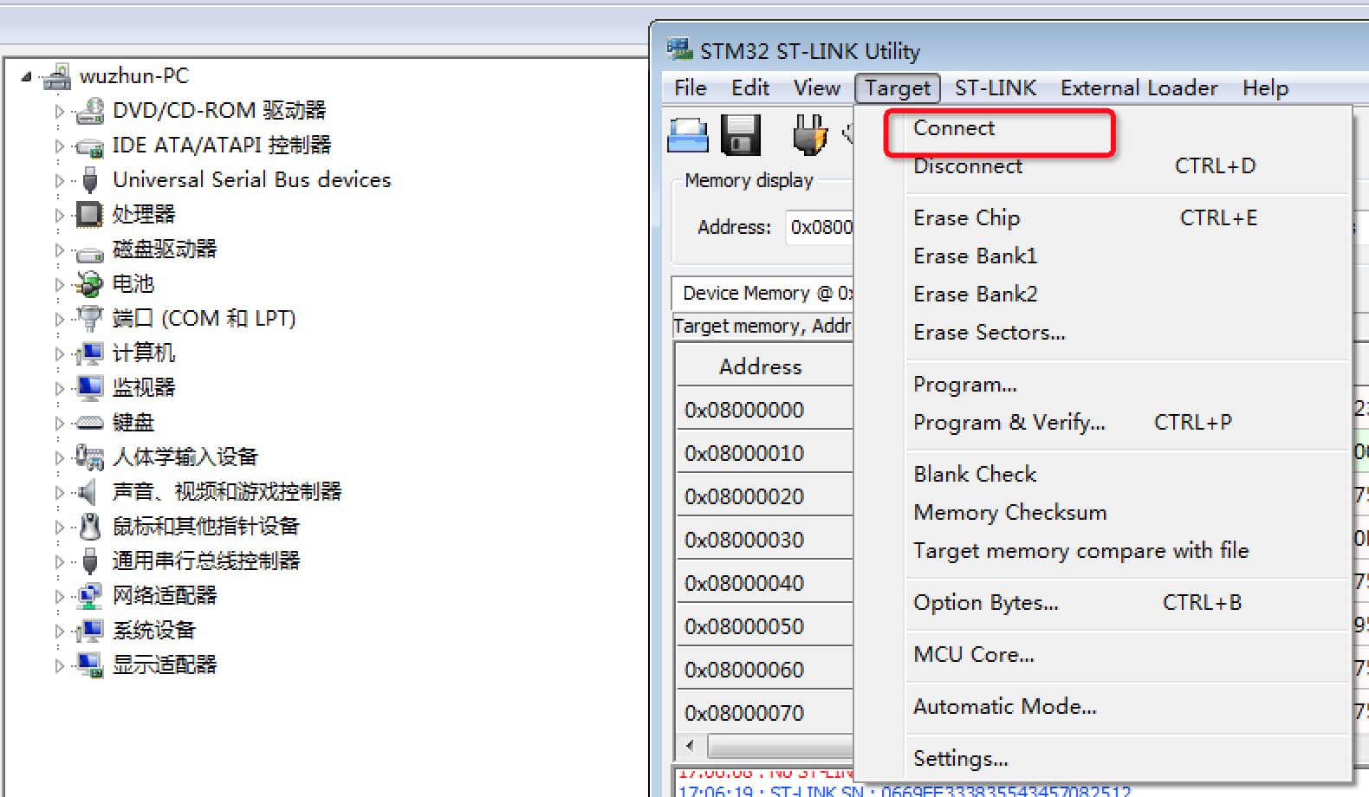
Task: Click the 计算机 computer icon
Action: coord(89,353)
